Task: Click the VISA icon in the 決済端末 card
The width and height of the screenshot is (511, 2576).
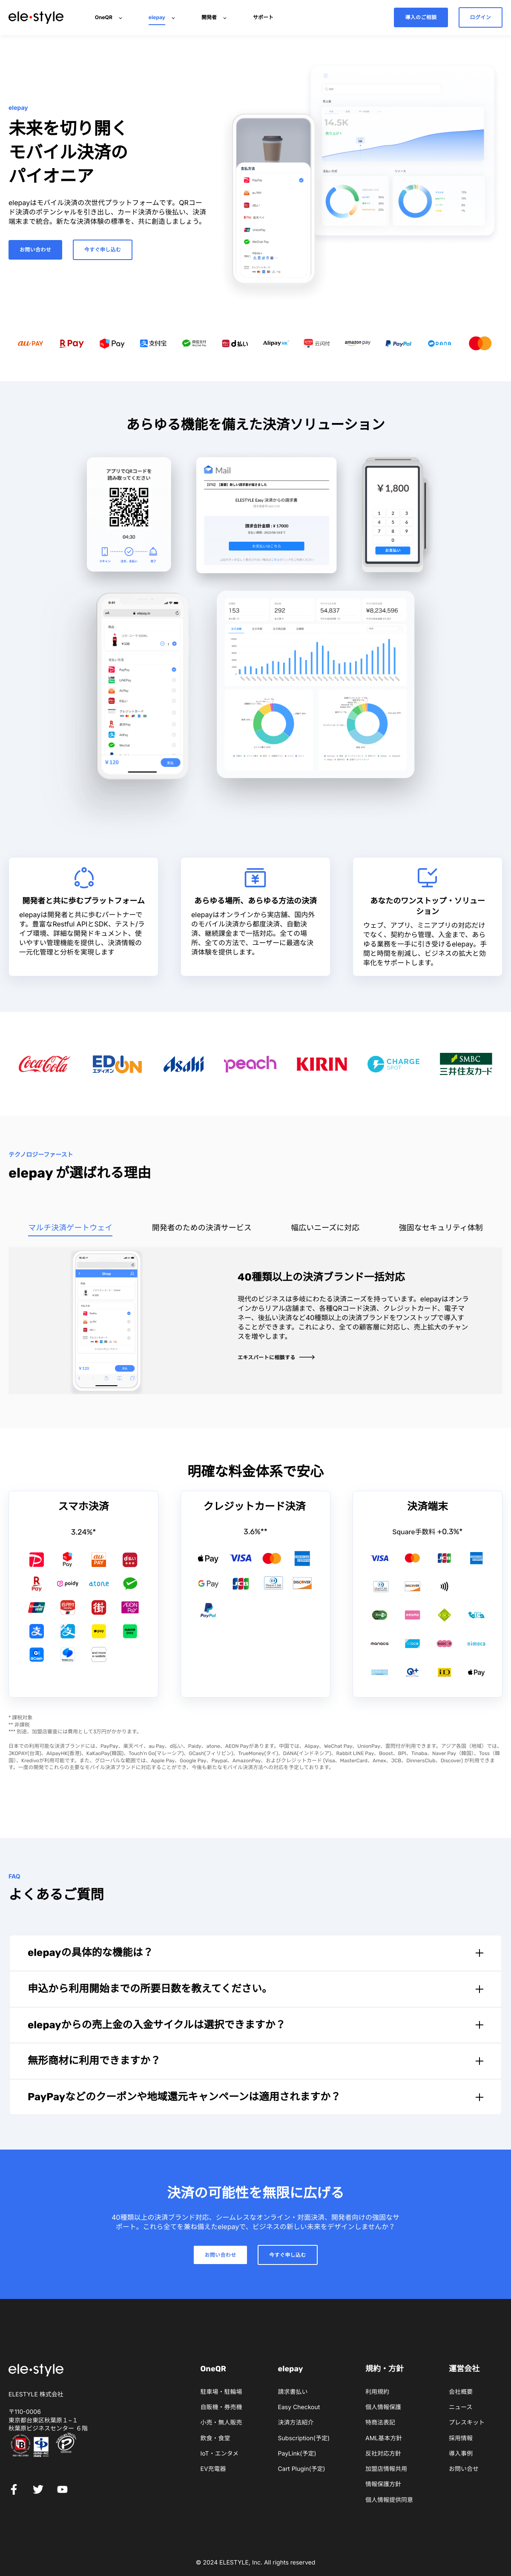Action: (x=380, y=1558)
